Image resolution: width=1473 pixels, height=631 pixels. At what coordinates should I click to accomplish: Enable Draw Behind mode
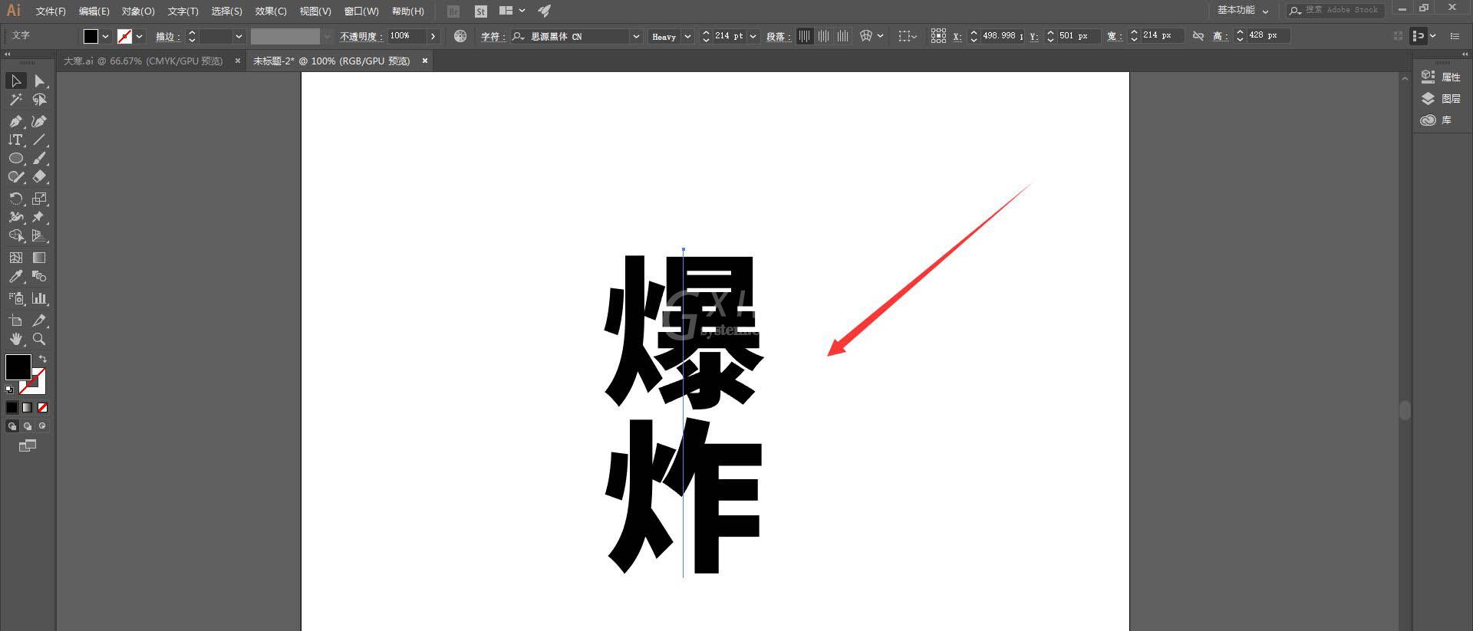point(27,426)
